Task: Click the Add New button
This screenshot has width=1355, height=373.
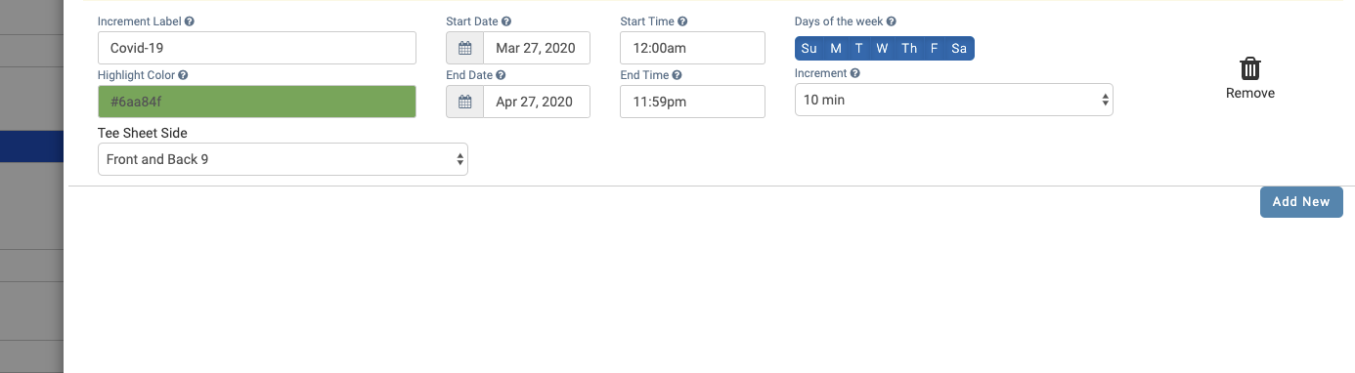Action: [1301, 202]
